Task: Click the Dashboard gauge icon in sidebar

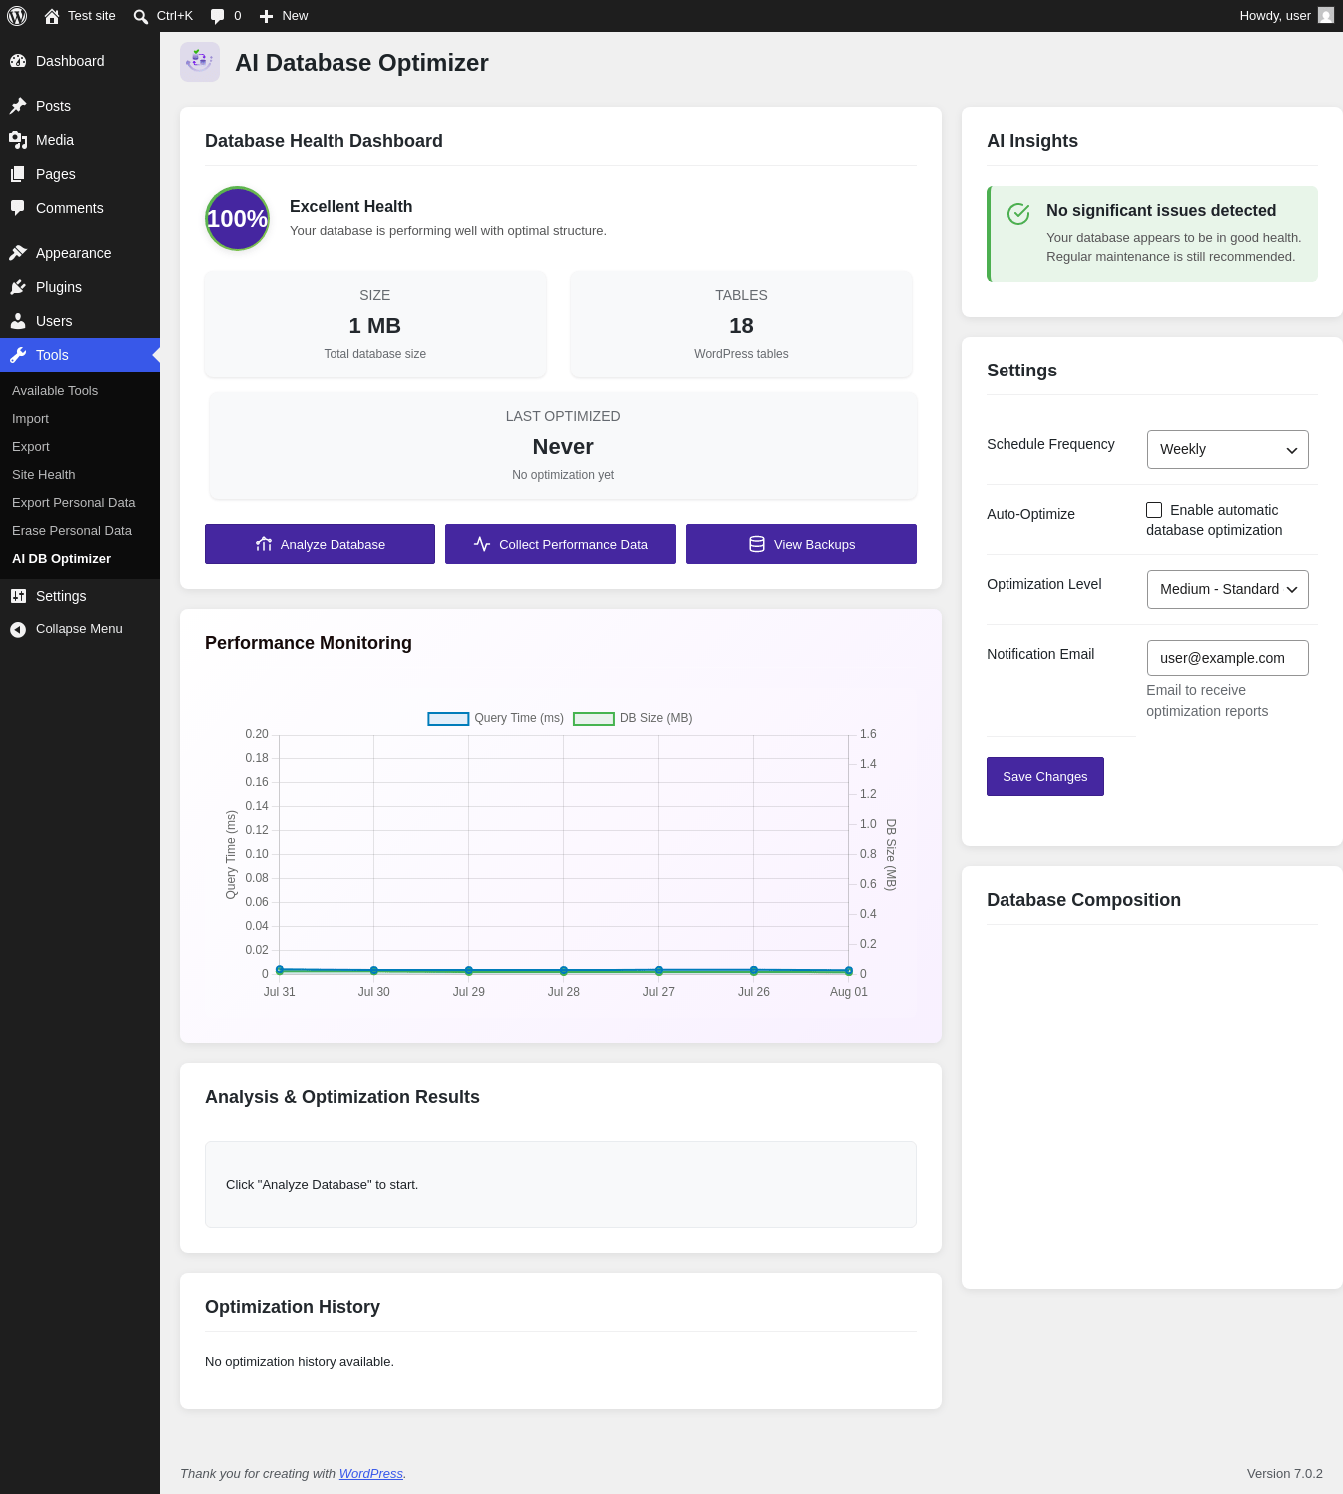Action: coord(18,61)
